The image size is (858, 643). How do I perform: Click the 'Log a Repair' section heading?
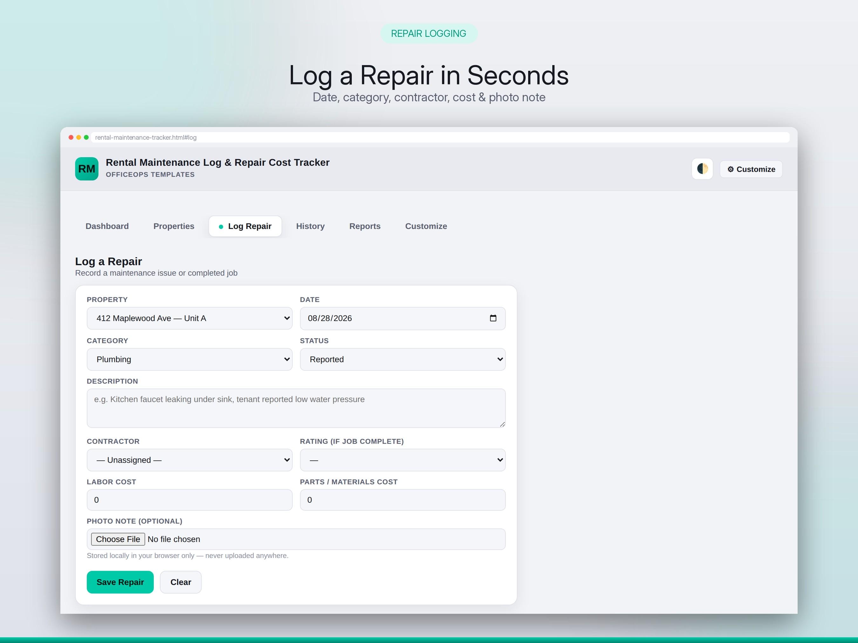[109, 261]
